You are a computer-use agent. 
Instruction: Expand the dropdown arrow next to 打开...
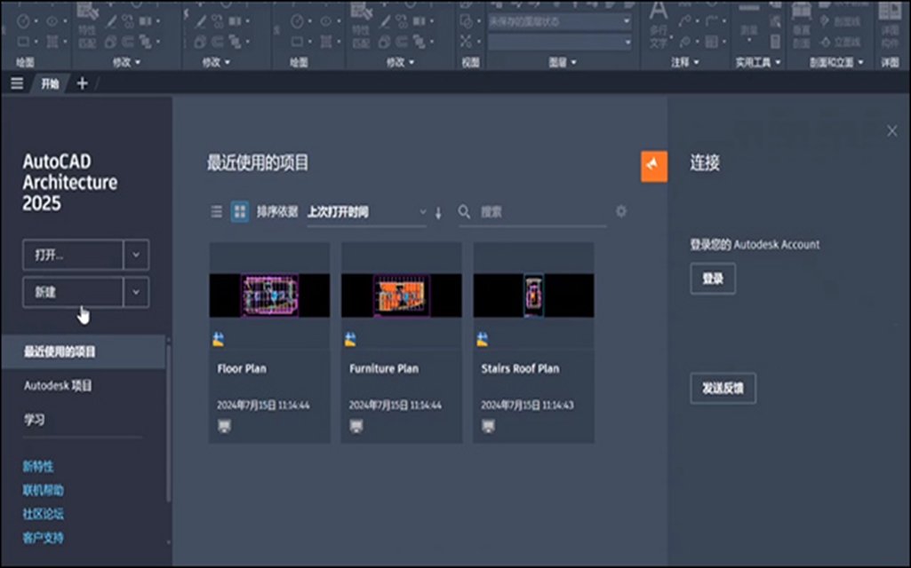pos(136,255)
